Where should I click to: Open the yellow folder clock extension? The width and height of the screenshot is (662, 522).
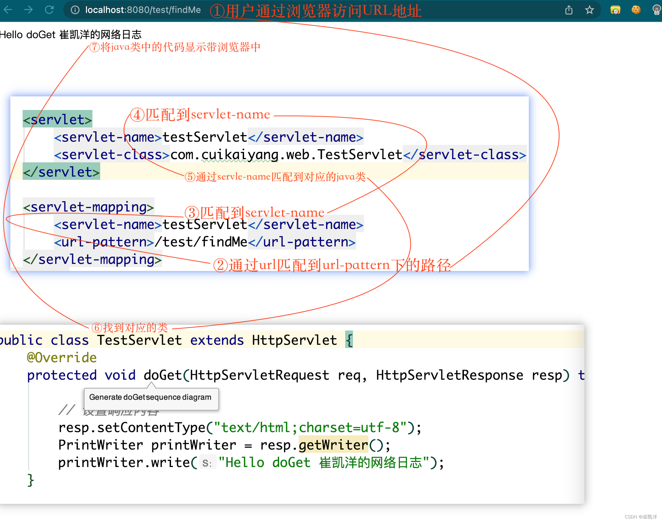pos(615,10)
